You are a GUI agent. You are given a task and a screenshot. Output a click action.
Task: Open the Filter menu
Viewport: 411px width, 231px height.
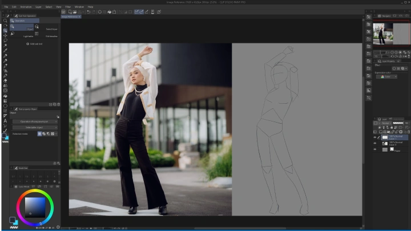[68, 7]
